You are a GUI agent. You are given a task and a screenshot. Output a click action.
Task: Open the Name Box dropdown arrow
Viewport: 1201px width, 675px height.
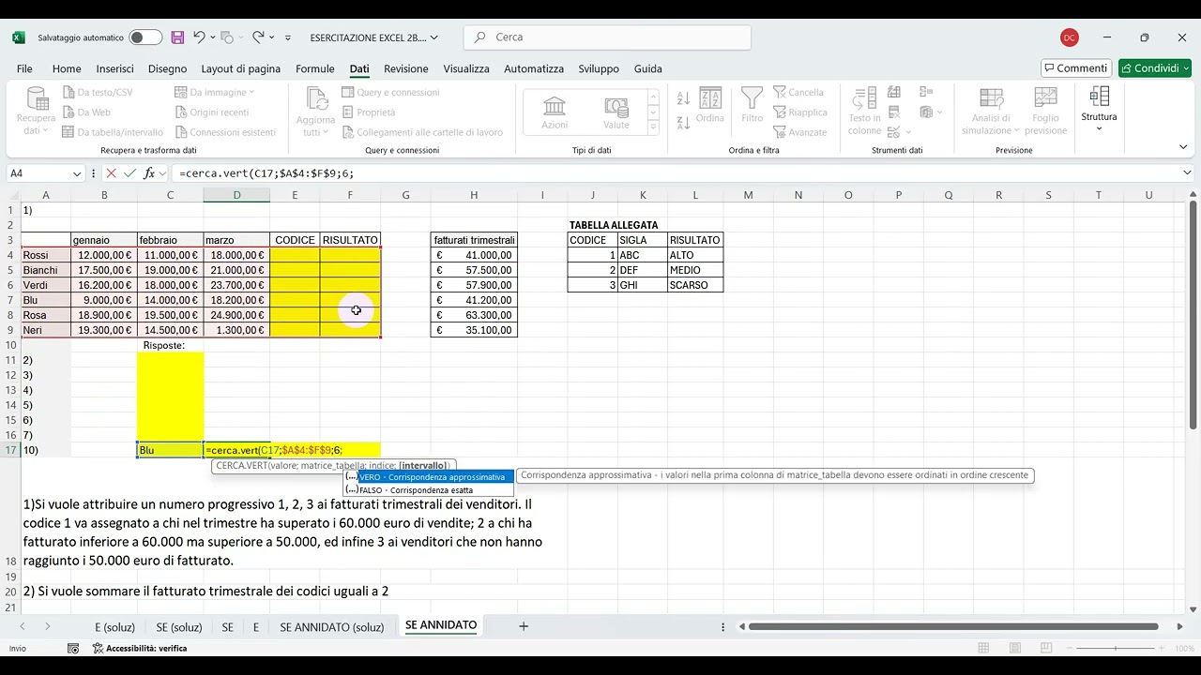pyautogui.click(x=77, y=173)
